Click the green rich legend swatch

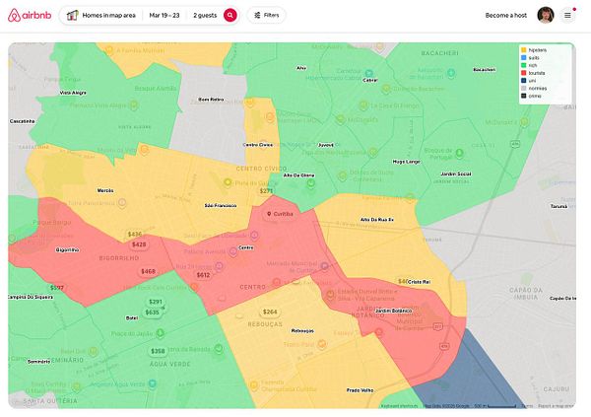(524, 65)
